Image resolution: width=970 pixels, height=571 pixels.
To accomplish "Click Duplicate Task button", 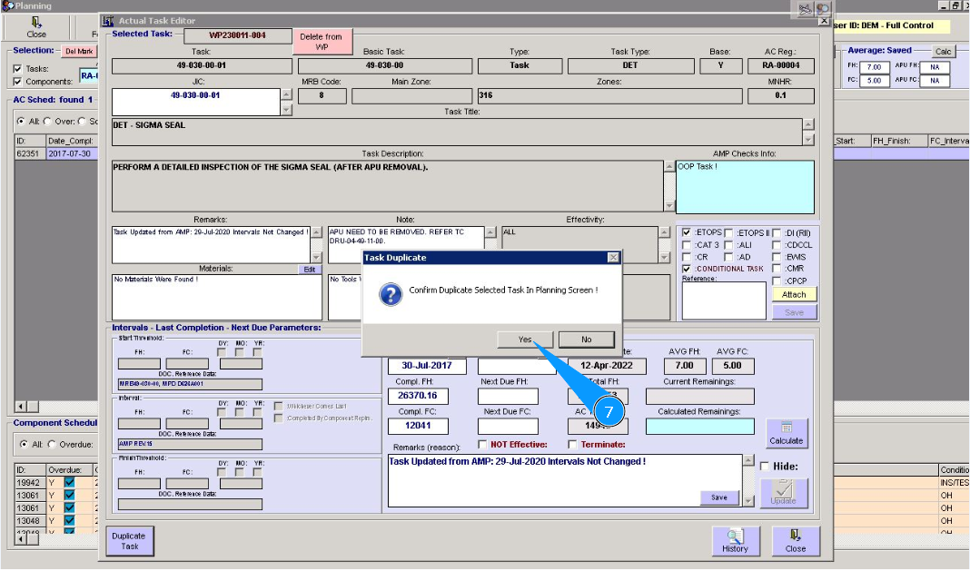I will click(x=129, y=541).
